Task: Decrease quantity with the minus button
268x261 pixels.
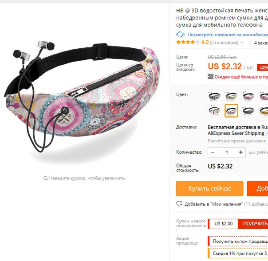Action: tap(213, 152)
